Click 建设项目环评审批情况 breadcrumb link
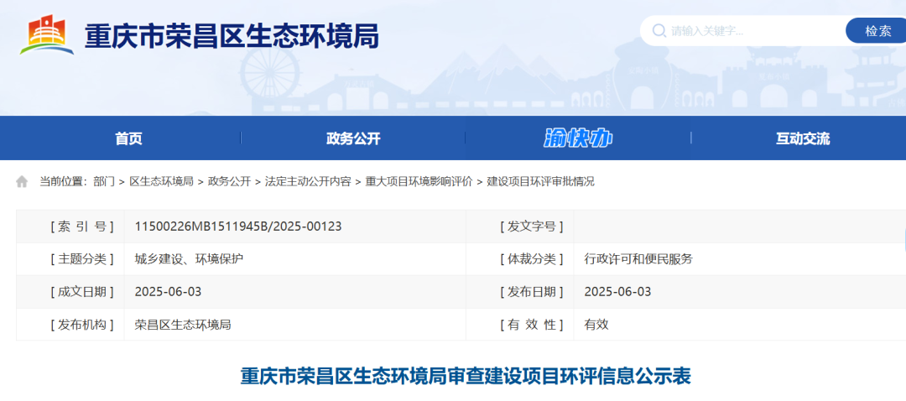This screenshot has height=401, width=906. 540,181
